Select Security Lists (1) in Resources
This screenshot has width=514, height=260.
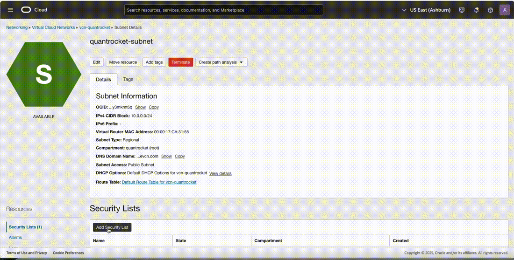(x=25, y=227)
